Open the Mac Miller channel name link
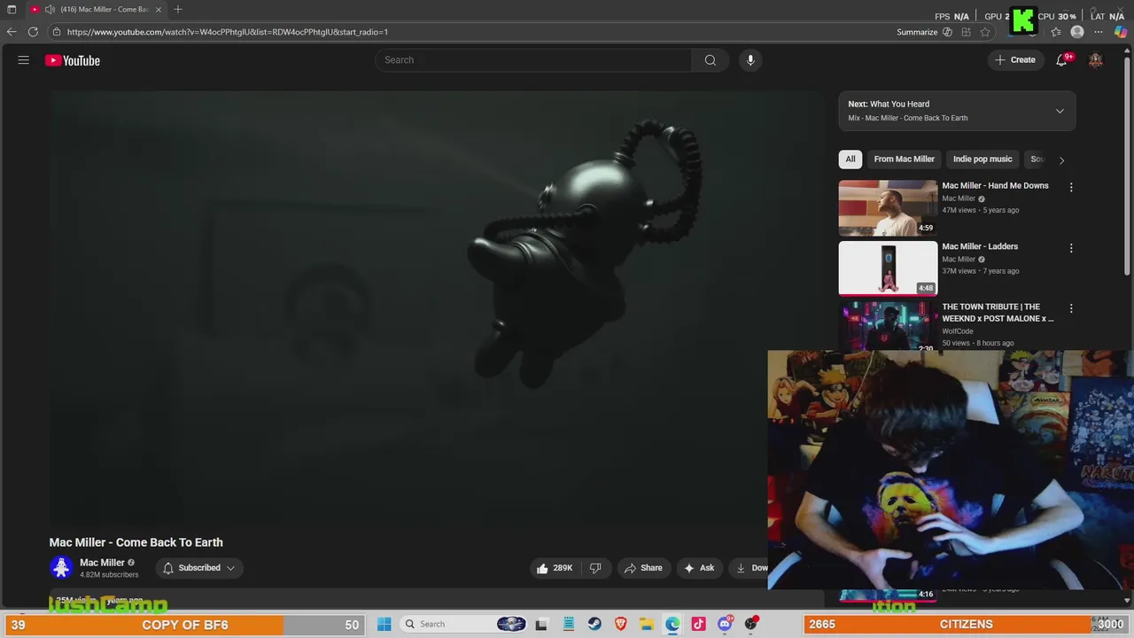The height and width of the screenshot is (638, 1134). [102, 563]
